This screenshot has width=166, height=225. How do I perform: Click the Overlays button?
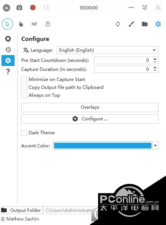[90, 107]
